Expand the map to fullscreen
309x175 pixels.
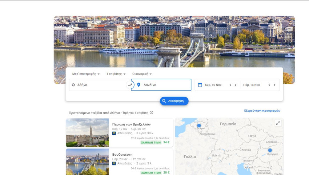click(x=278, y=123)
